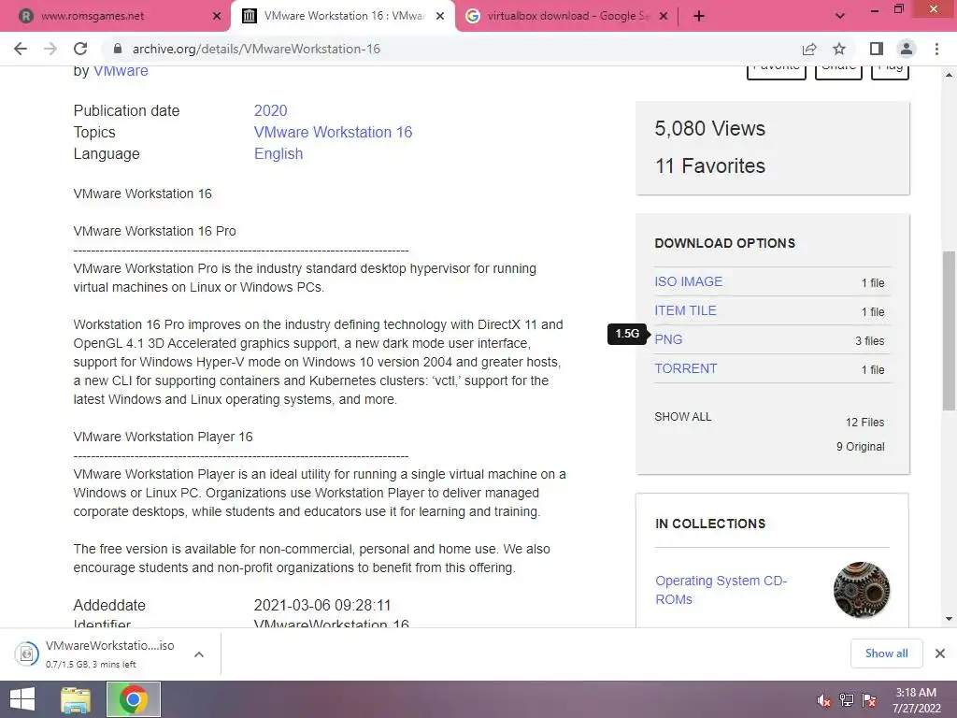Click the site security lock icon
Viewport: 957px width, 718px height.
pos(118,49)
